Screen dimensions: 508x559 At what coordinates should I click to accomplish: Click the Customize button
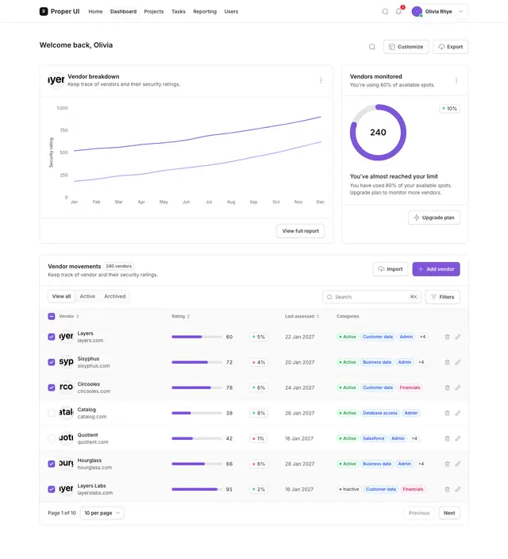pos(406,47)
